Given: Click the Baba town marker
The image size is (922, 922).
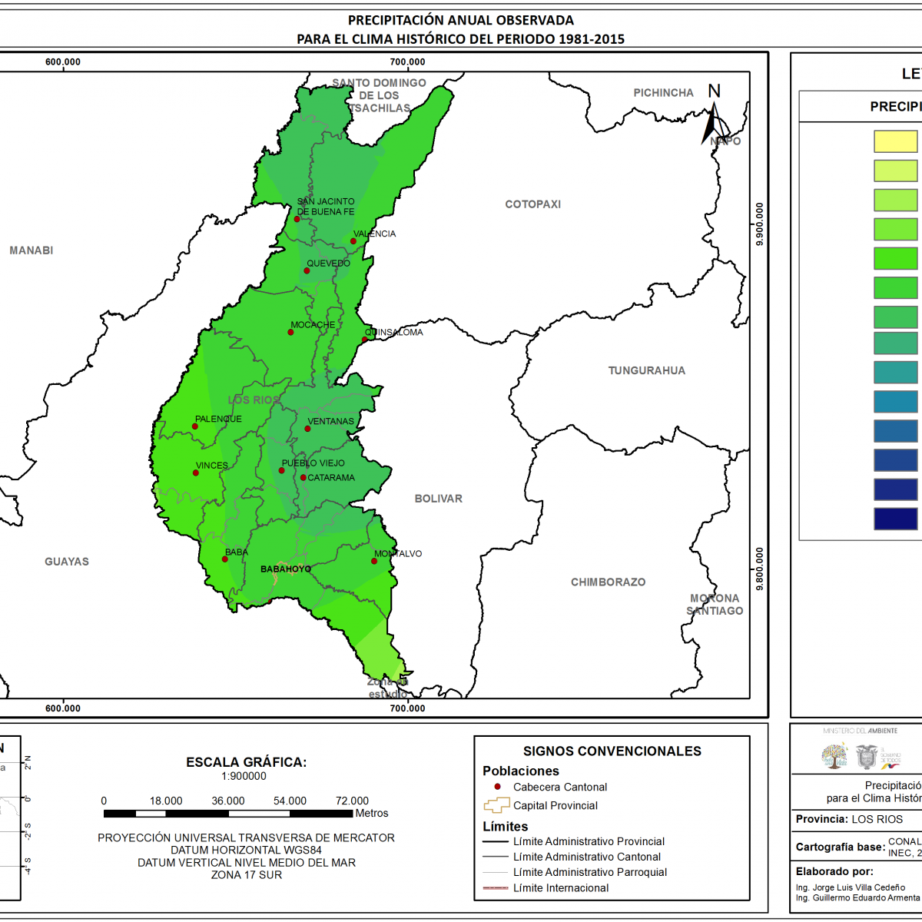Looking at the screenshot, I should point(225,559).
